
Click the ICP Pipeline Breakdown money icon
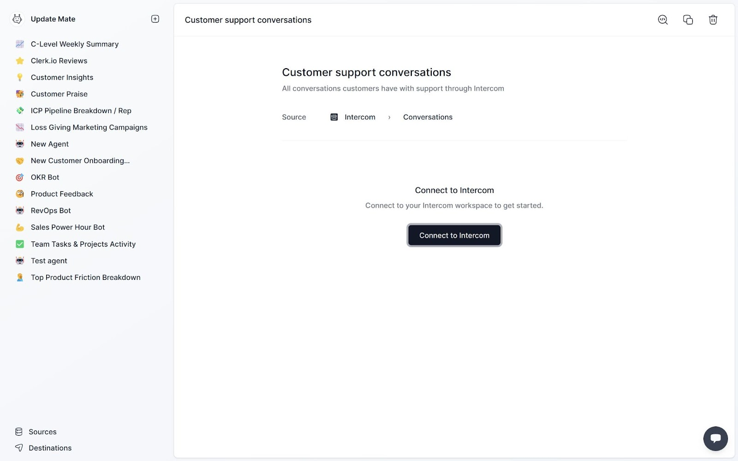click(20, 111)
